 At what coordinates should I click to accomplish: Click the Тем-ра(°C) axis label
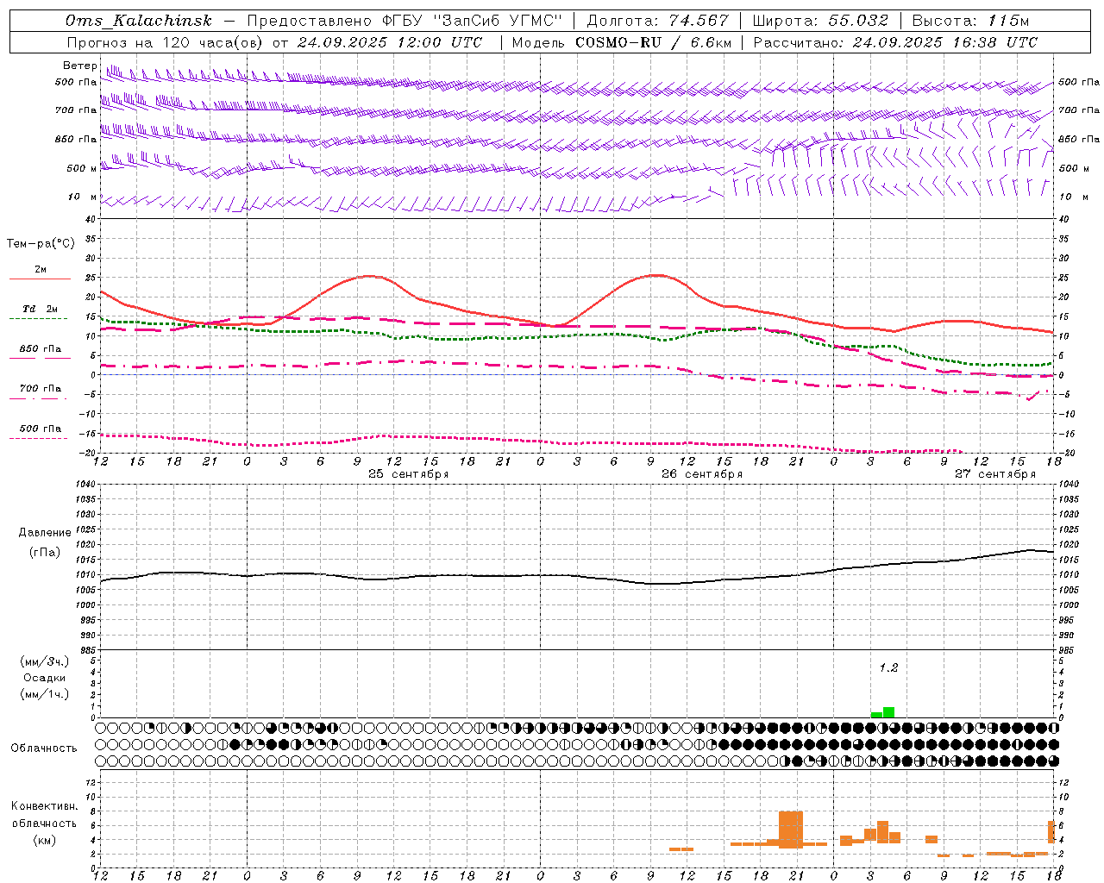point(41,244)
